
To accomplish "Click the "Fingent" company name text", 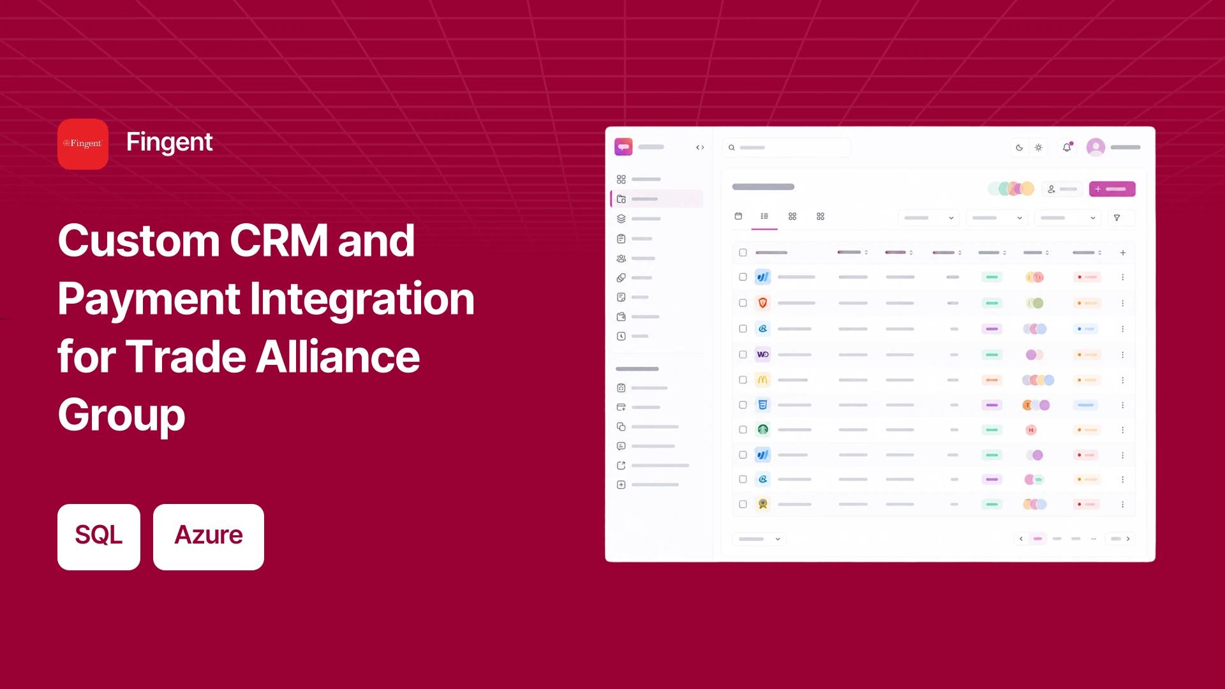I will pyautogui.click(x=169, y=142).
